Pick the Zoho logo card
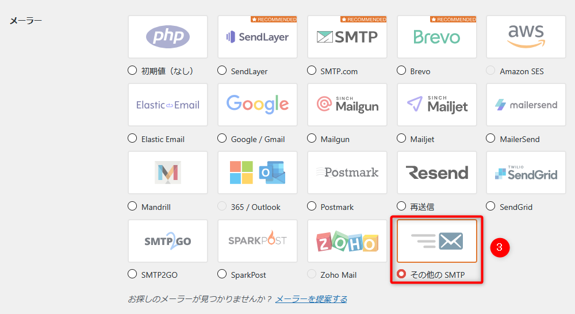 [347, 241]
